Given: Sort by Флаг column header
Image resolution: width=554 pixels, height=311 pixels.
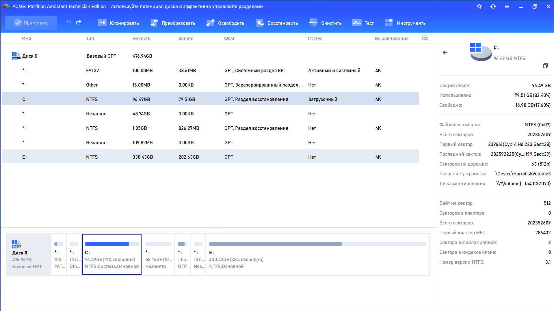Looking at the screenshot, I should coord(230,38).
